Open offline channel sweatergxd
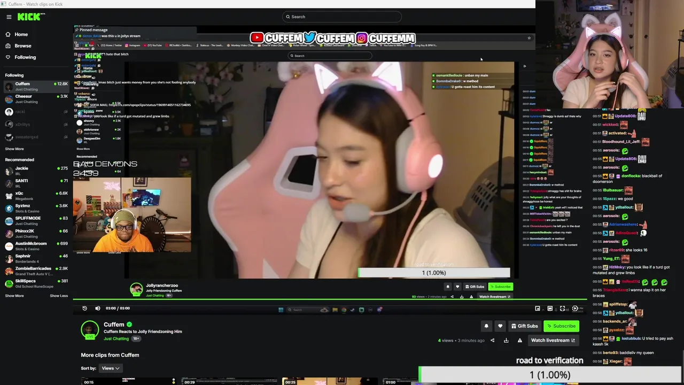This screenshot has height=385, width=684. (36, 137)
